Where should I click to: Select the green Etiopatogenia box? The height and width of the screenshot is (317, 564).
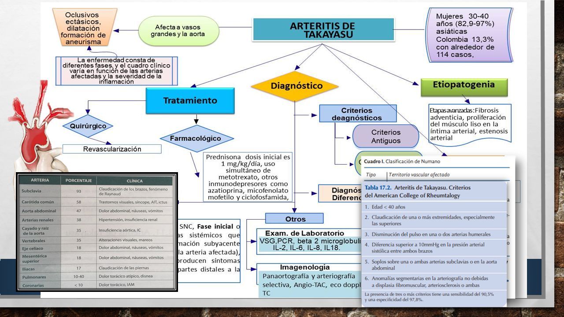(464, 87)
